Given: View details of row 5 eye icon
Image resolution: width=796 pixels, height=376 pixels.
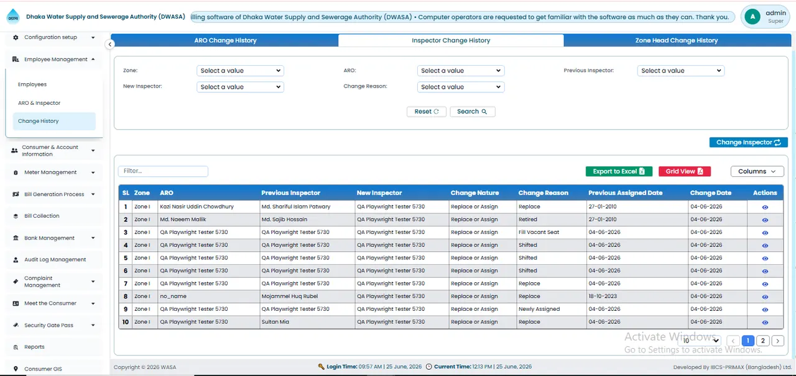Looking at the screenshot, I should [765, 258].
